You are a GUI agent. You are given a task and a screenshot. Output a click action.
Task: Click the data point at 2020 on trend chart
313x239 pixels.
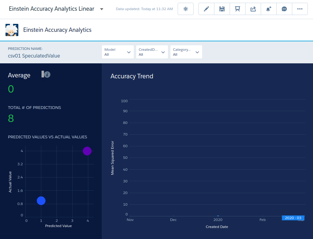click(x=218, y=216)
